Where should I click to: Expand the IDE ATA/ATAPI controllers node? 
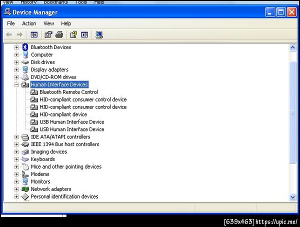pyautogui.click(x=16, y=137)
